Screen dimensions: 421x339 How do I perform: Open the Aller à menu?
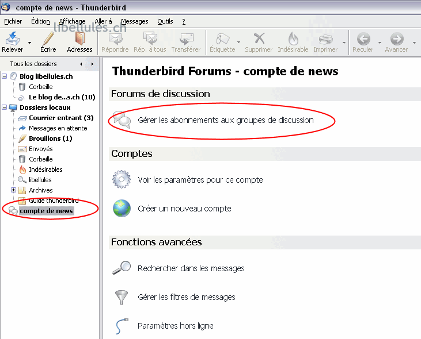[103, 21]
